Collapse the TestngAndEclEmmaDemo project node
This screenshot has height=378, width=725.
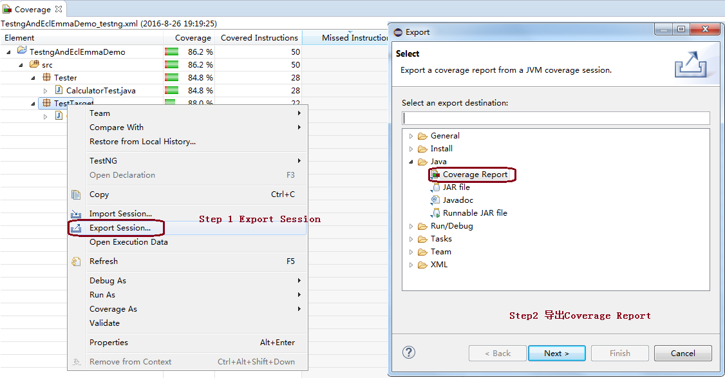coord(9,52)
